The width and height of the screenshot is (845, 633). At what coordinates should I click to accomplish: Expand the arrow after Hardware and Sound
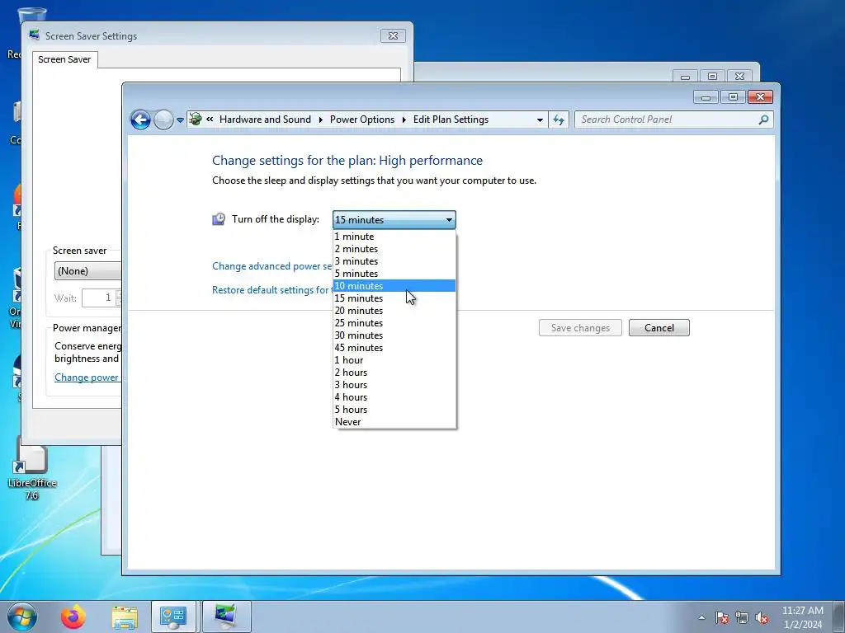click(x=321, y=120)
